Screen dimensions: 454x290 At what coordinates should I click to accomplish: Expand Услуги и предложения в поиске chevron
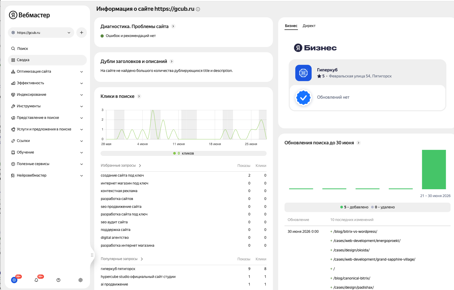82,129
